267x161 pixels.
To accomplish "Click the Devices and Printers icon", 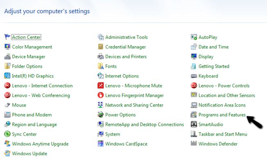I will (101, 57).
